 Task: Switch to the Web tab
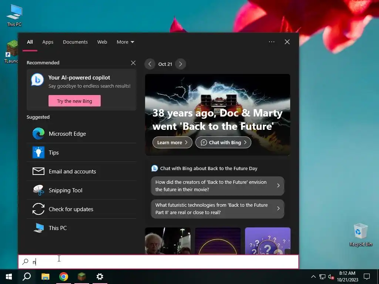[102, 42]
